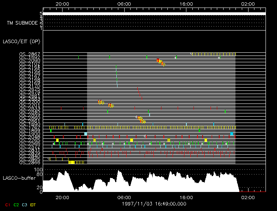Viewport: 277px width, 211px height.
Task: Select the 20:00 tick on top axis
Action: pyautogui.click(x=62, y=3)
